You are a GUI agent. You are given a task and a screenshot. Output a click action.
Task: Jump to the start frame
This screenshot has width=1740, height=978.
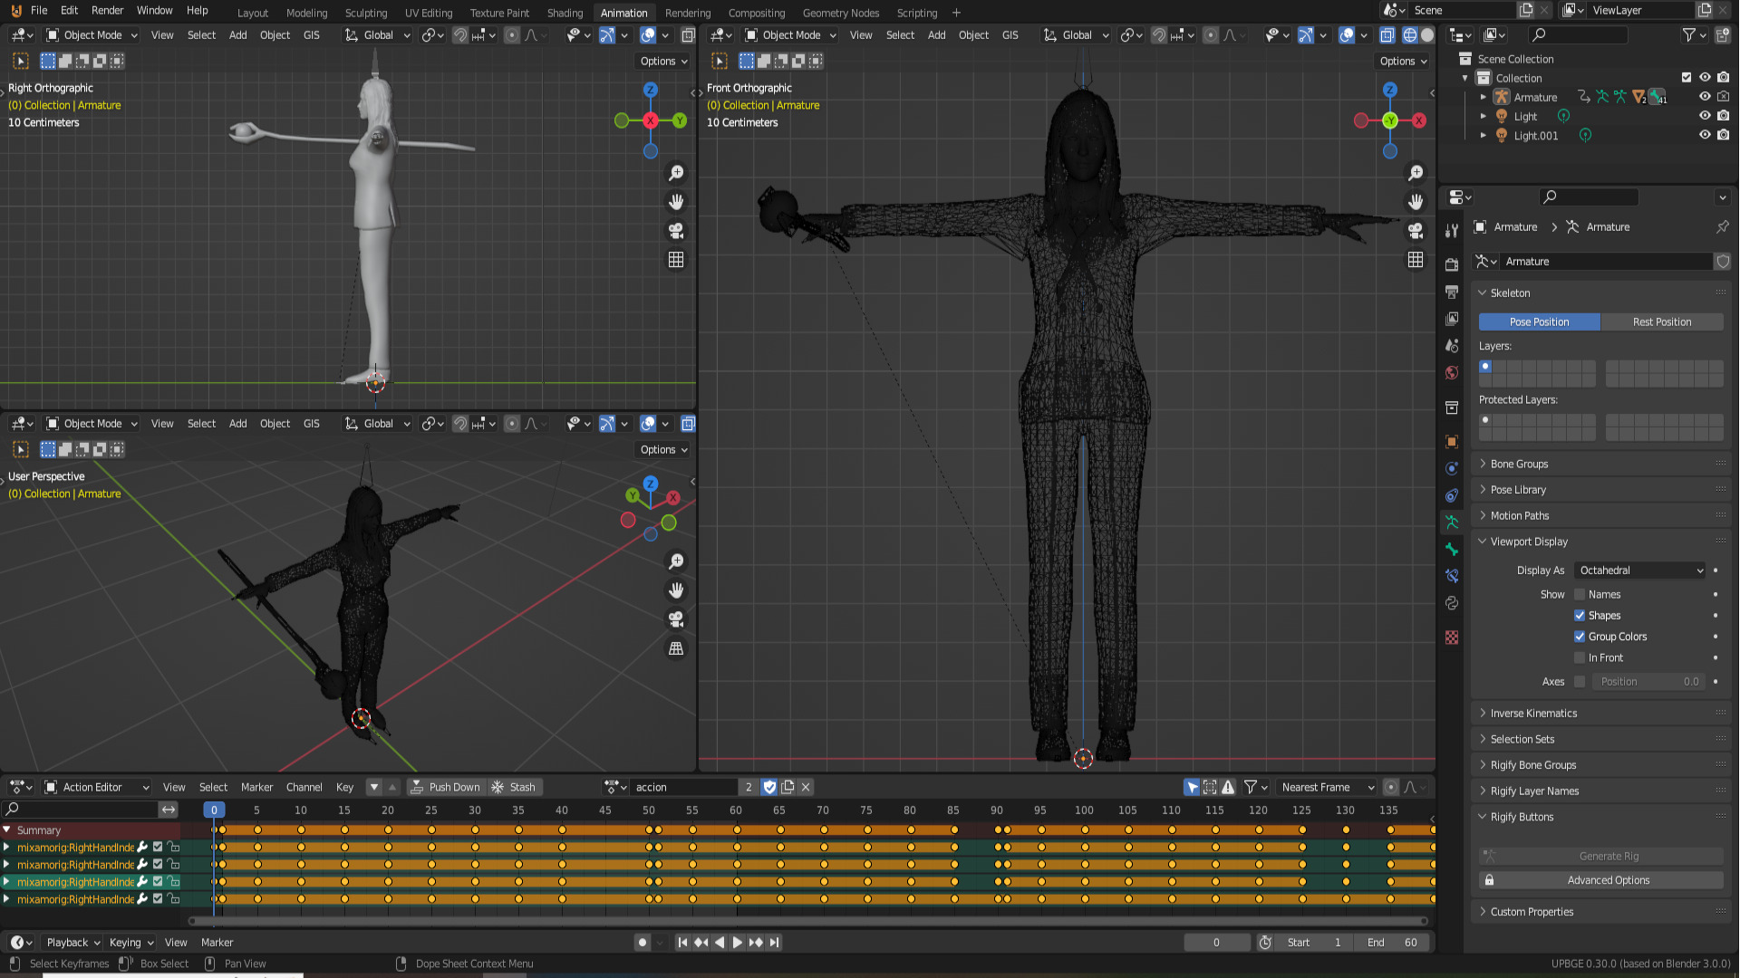pyautogui.click(x=682, y=943)
